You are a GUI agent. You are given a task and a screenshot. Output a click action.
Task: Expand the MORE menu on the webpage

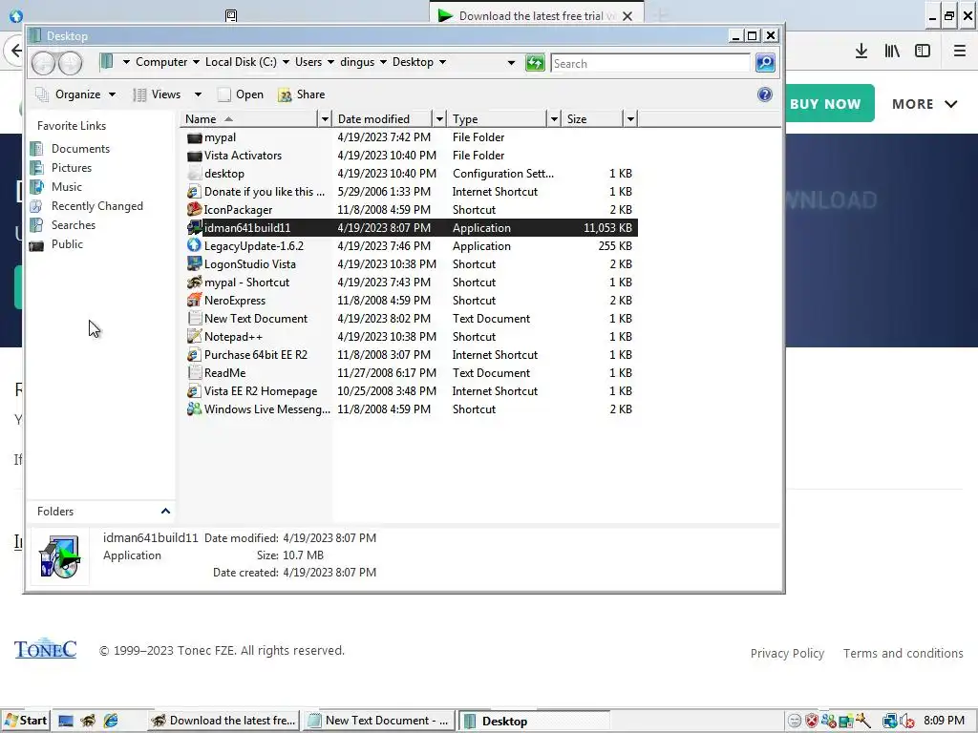click(925, 104)
